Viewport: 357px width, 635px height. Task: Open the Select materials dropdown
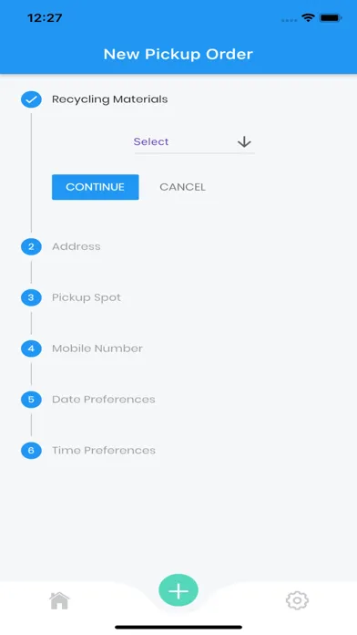click(x=195, y=142)
